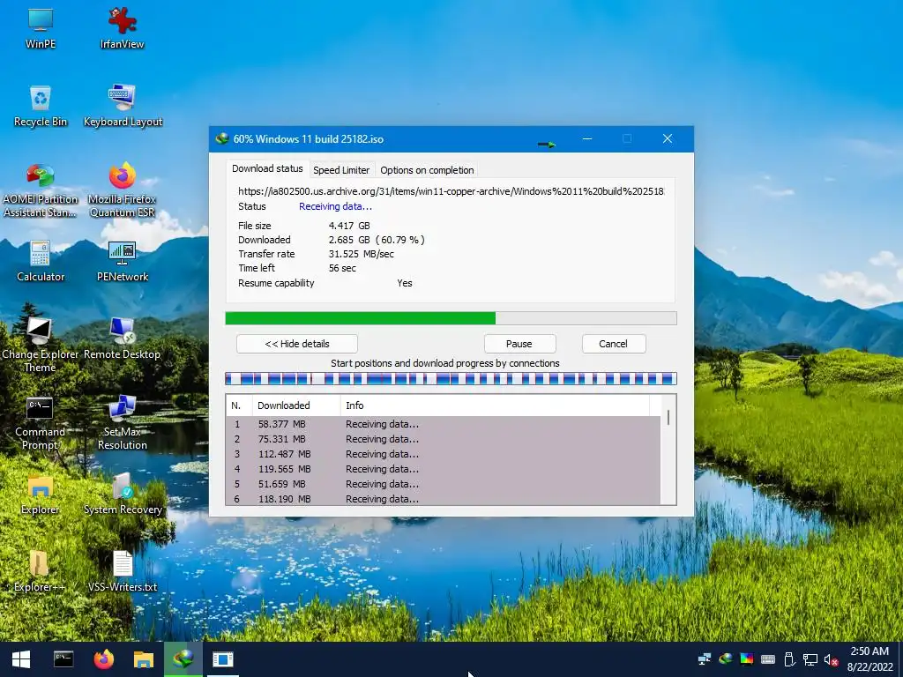Launch Firefox from the taskbar

point(104,659)
